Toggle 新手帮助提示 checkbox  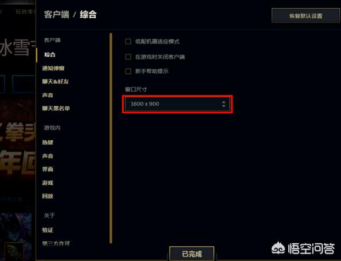[128, 71]
